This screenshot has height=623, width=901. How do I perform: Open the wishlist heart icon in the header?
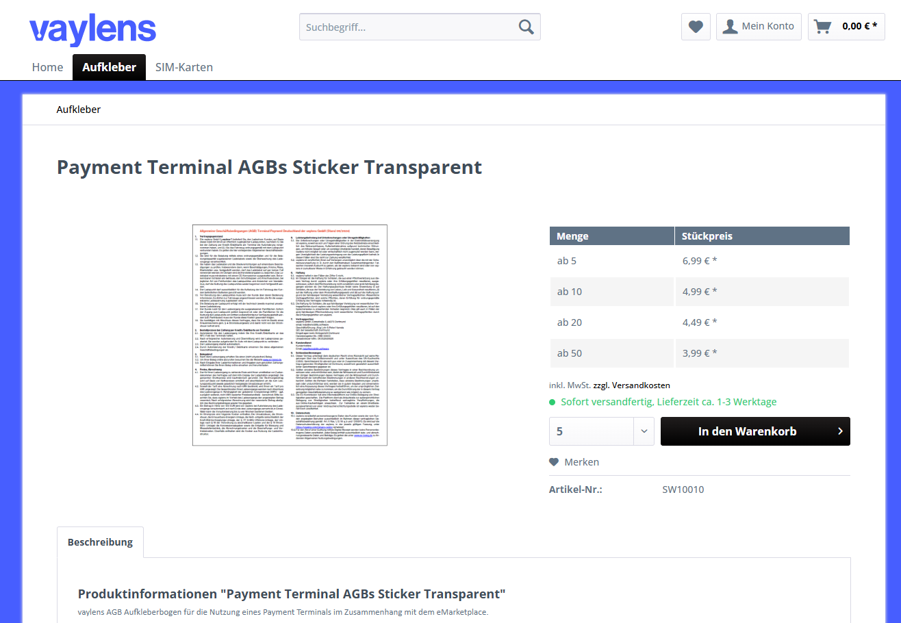[696, 26]
